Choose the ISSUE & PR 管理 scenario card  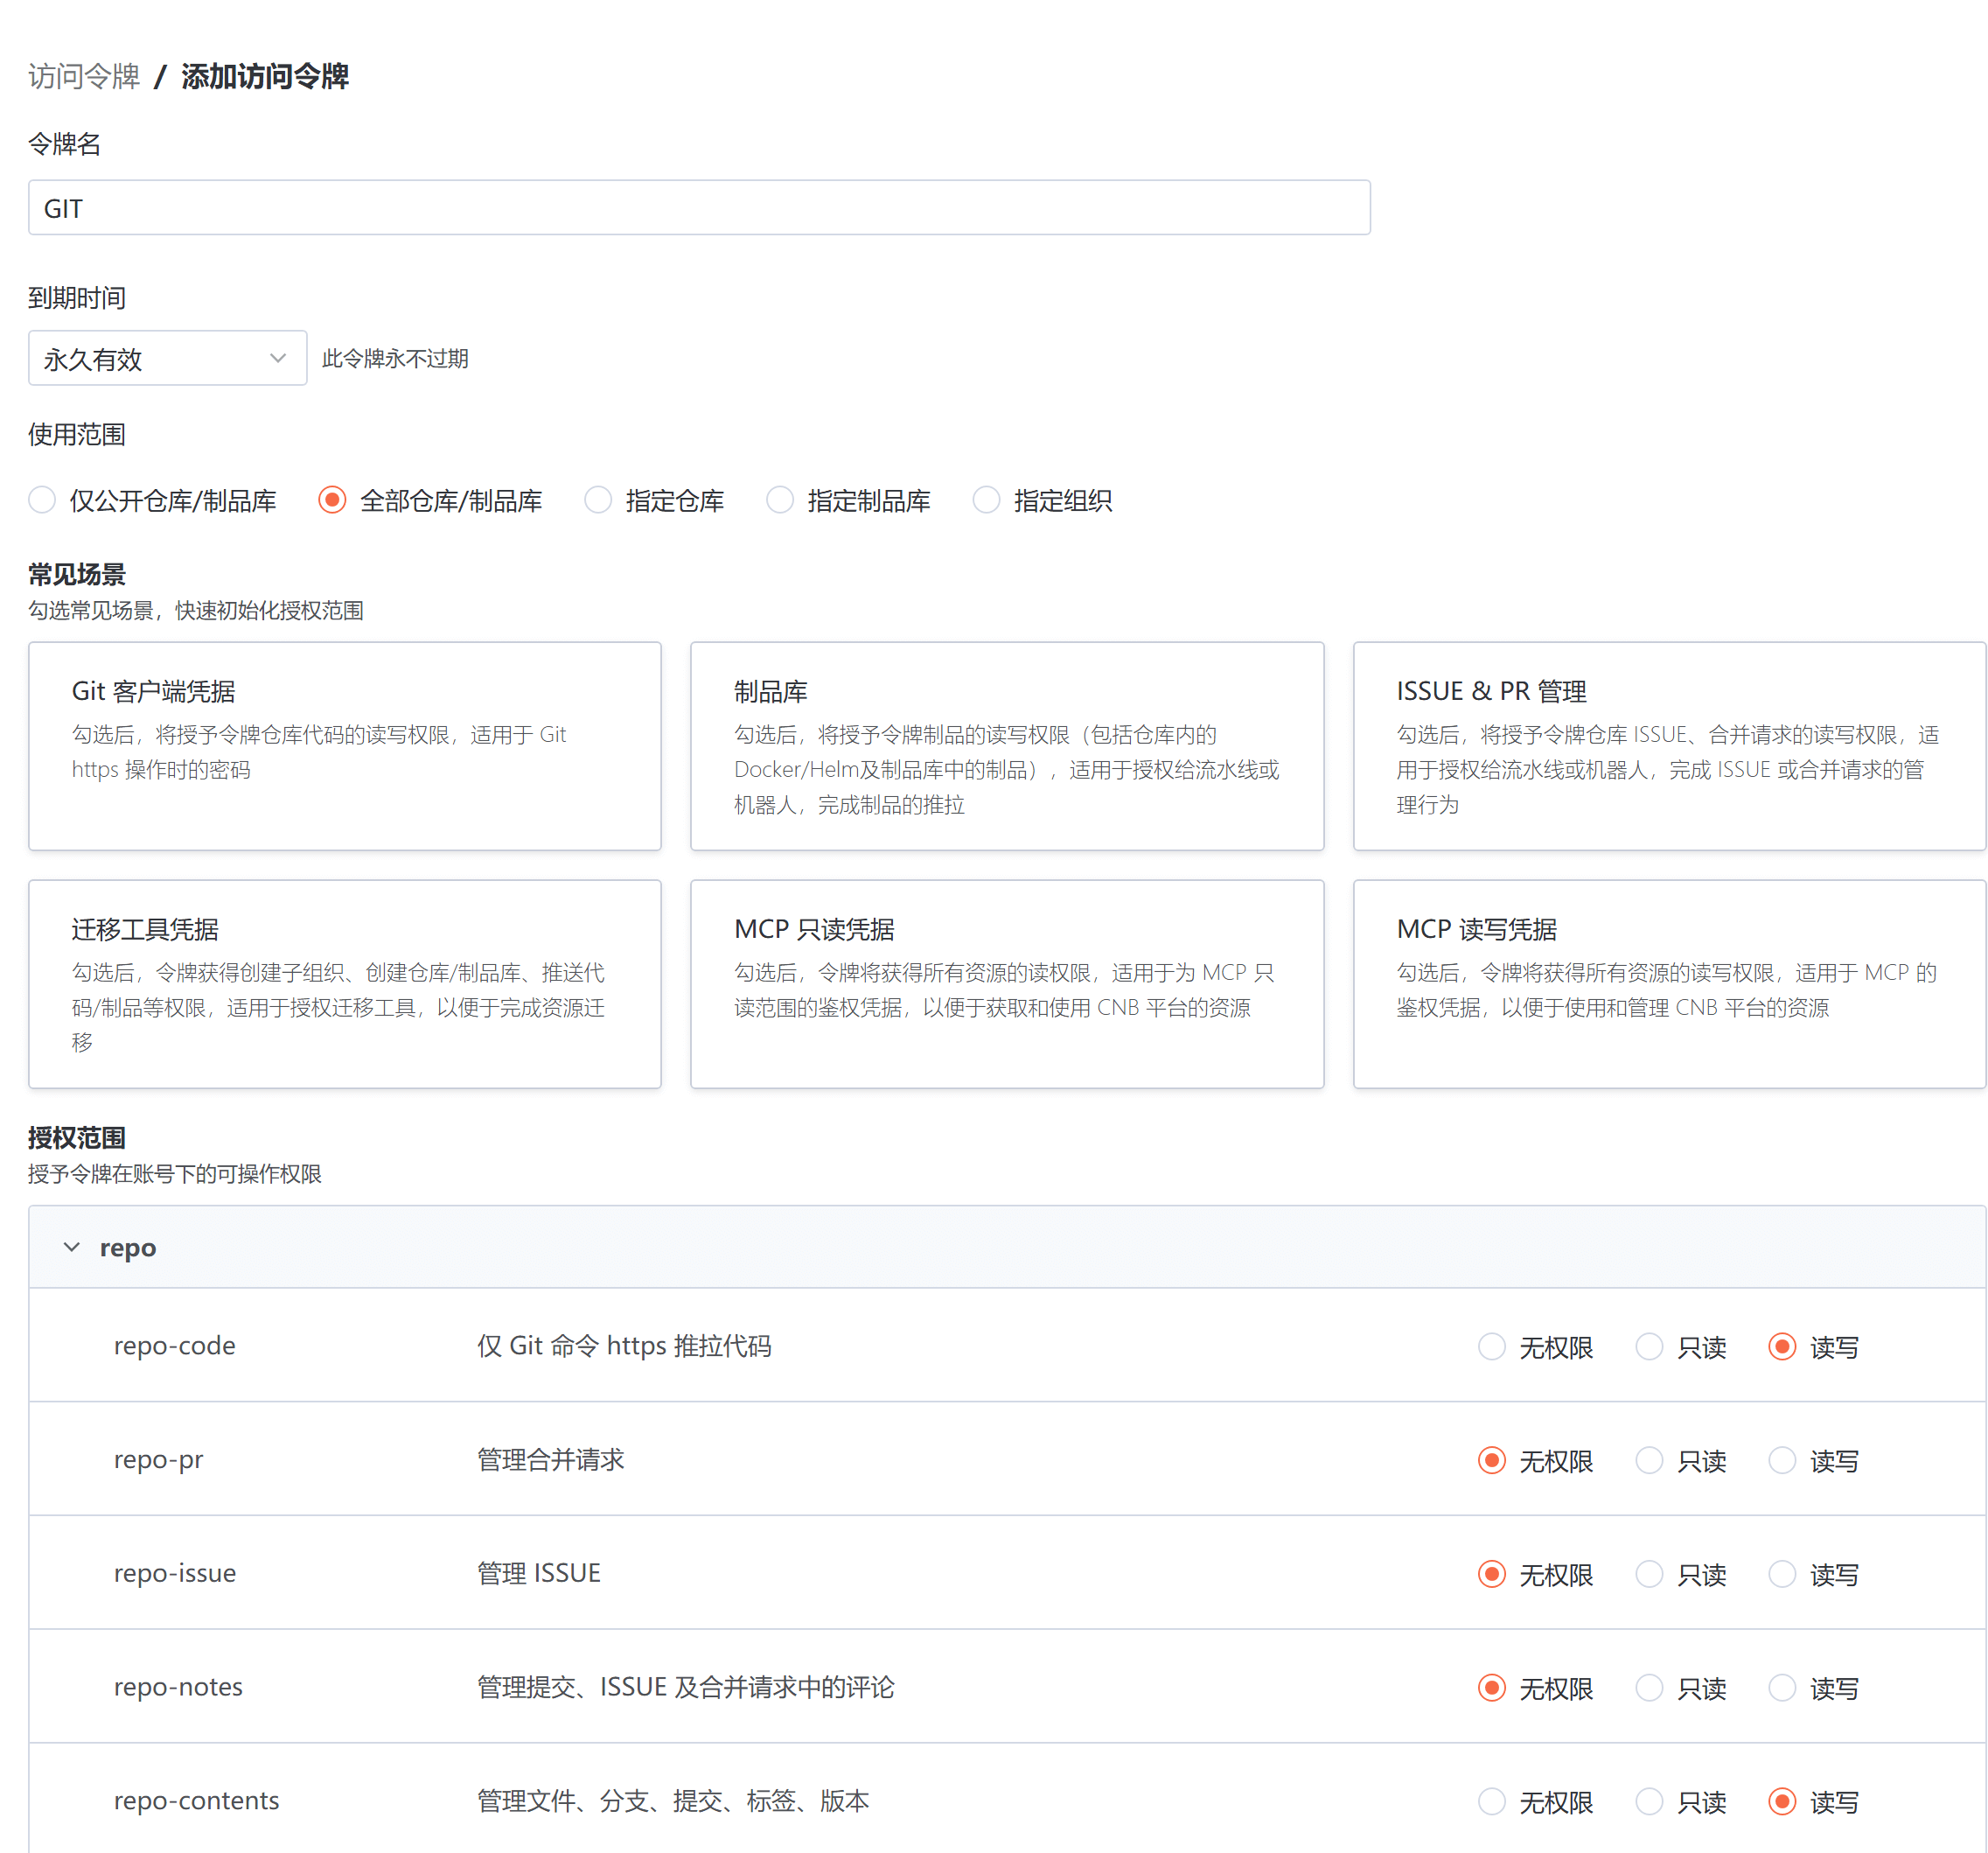point(1668,746)
